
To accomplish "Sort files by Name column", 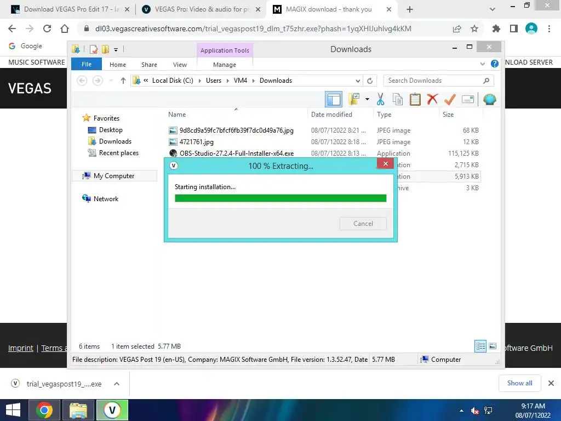I will (236, 115).
